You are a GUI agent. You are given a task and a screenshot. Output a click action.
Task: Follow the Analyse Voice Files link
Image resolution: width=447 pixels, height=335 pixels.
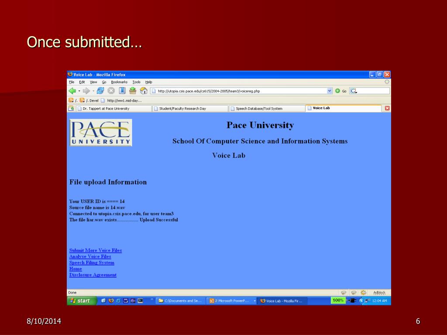(90, 256)
